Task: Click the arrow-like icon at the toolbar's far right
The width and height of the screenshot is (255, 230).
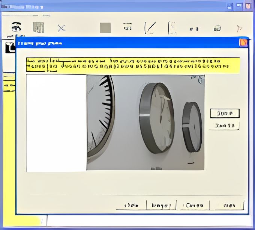Action: [239, 28]
